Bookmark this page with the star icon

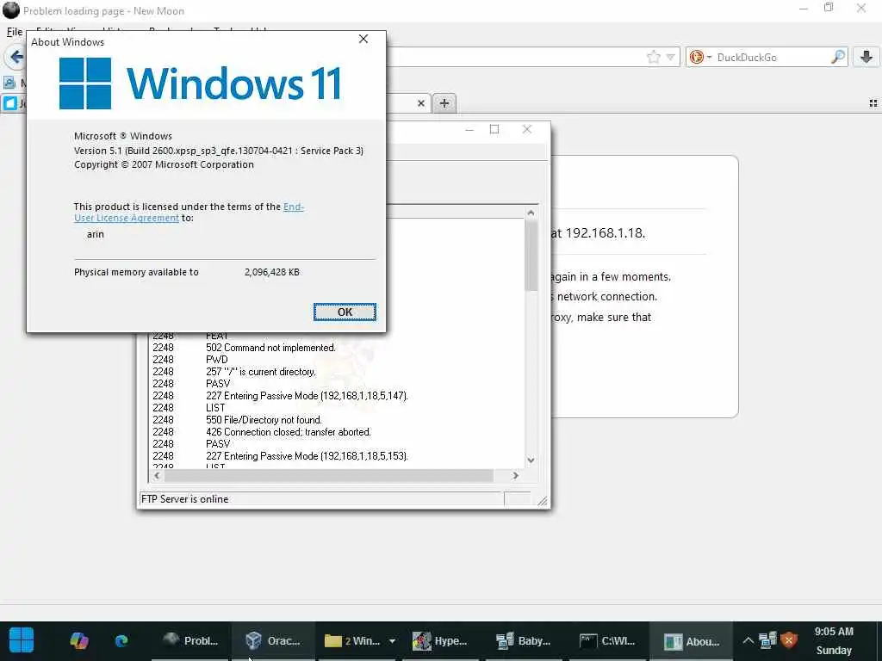653,57
